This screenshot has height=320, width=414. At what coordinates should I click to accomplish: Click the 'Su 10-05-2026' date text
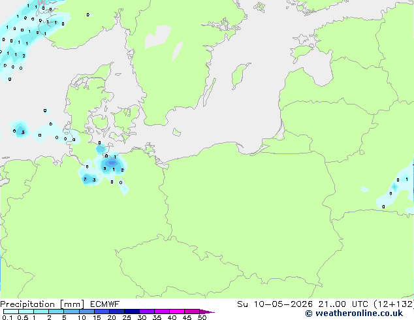(x=275, y=304)
